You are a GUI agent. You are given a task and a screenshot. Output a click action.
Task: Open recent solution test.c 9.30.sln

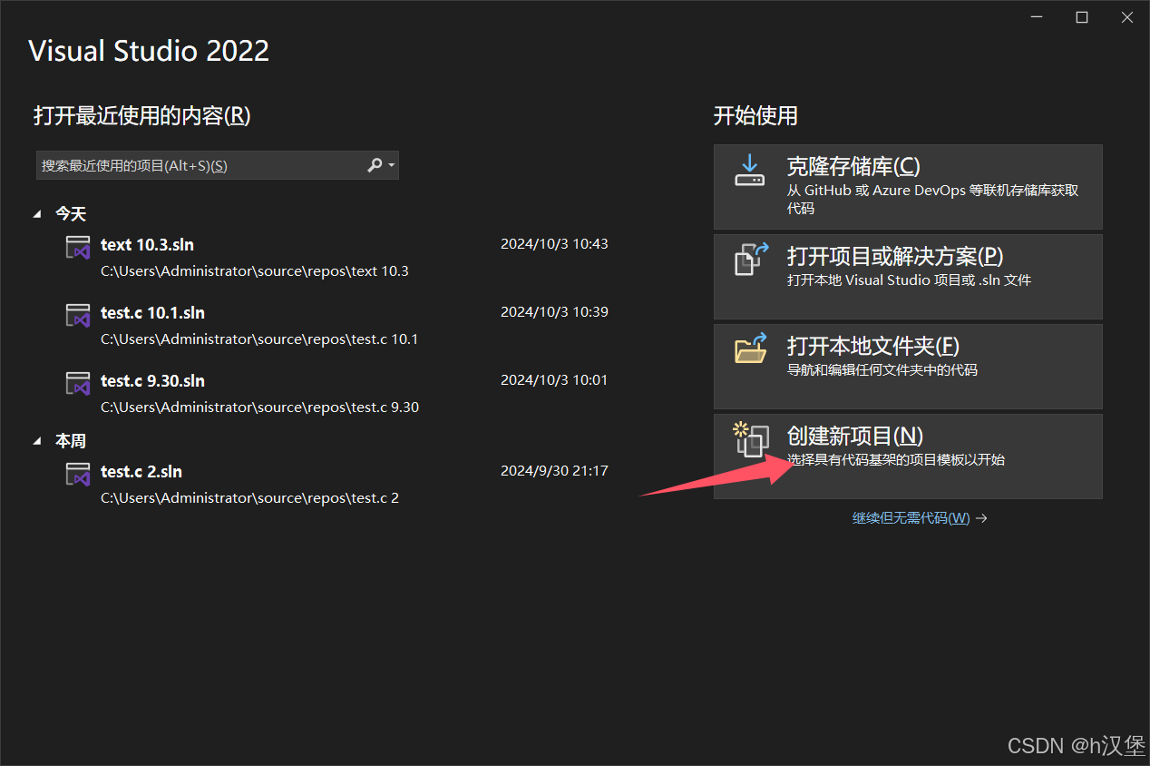(x=152, y=380)
